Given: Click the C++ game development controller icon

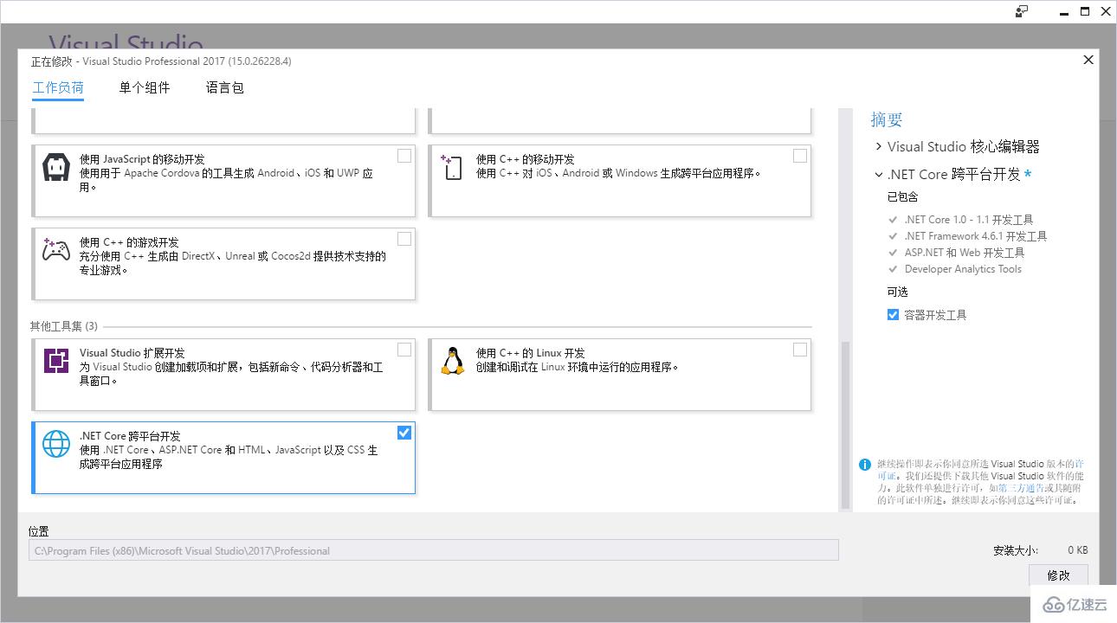Looking at the screenshot, I should click(56, 250).
